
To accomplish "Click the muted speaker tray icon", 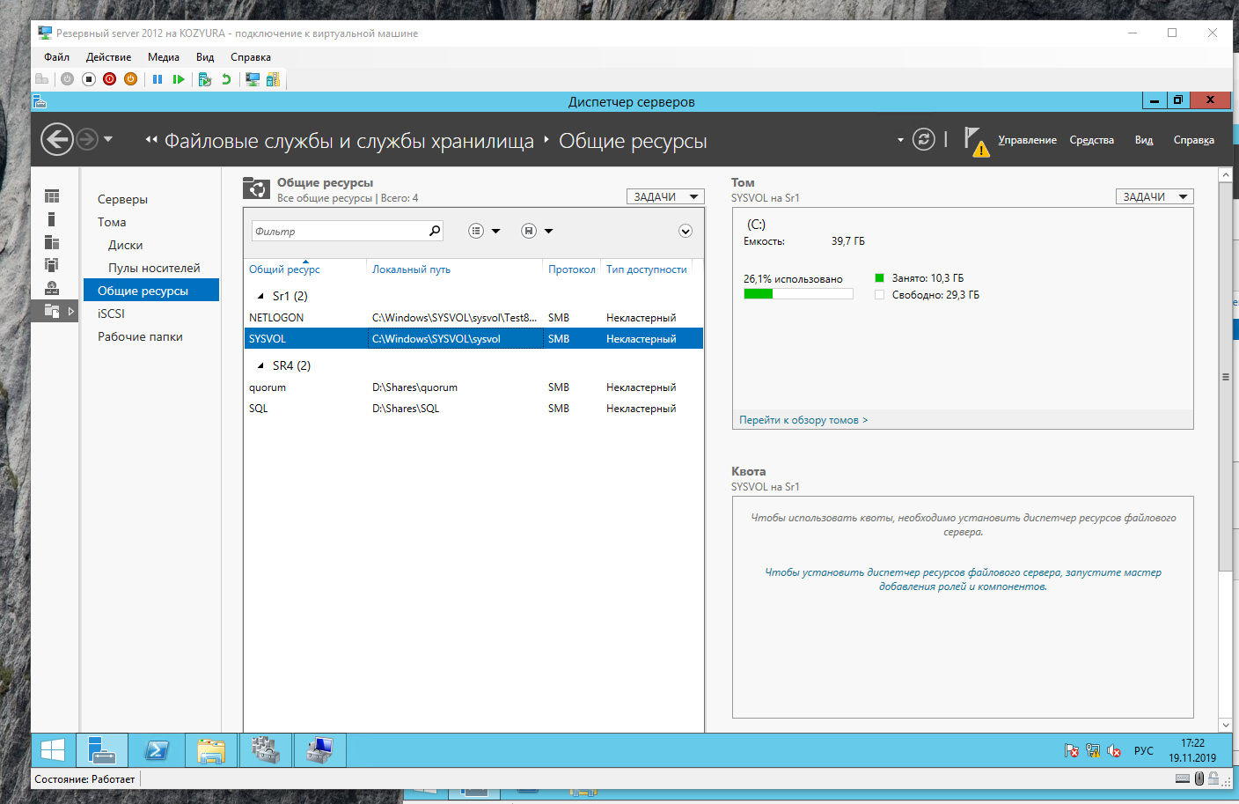I will click(x=1114, y=750).
